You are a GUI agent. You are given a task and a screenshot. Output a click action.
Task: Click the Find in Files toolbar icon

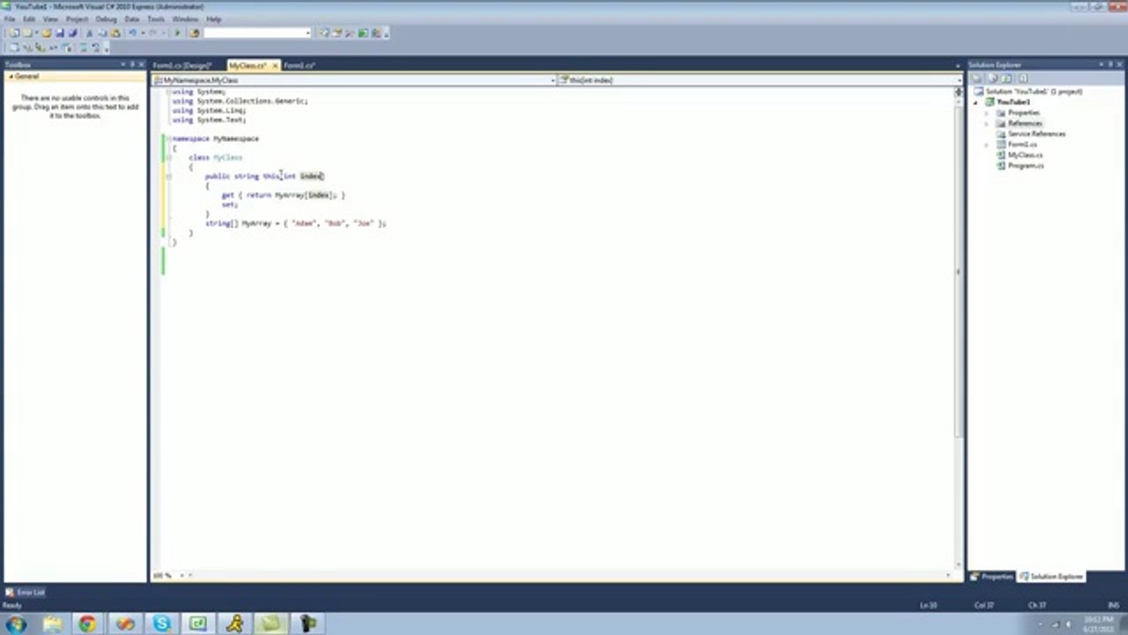click(195, 33)
